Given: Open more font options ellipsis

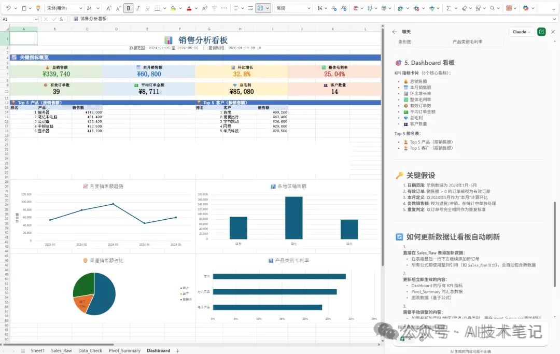Looking at the screenshot, I should coord(224,8).
